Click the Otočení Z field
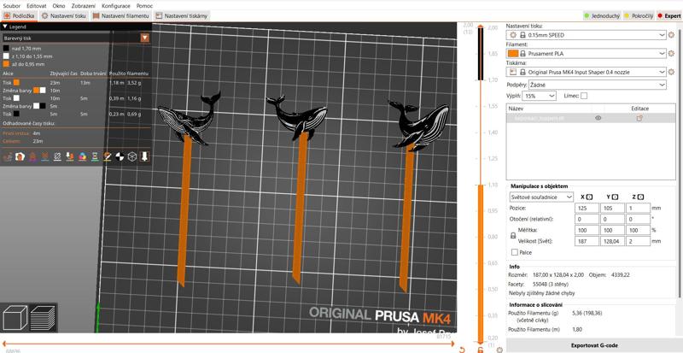Viewport: 683px width, 353px height. click(638, 219)
